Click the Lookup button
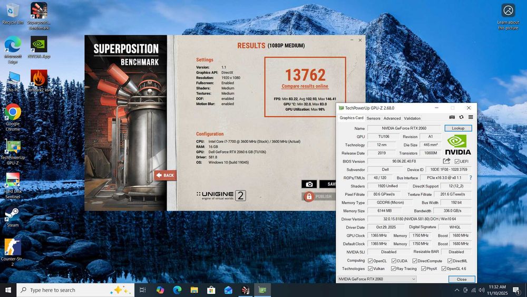Image resolution: width=527 pixels, height=297 pixels. [x=458, y=128]
